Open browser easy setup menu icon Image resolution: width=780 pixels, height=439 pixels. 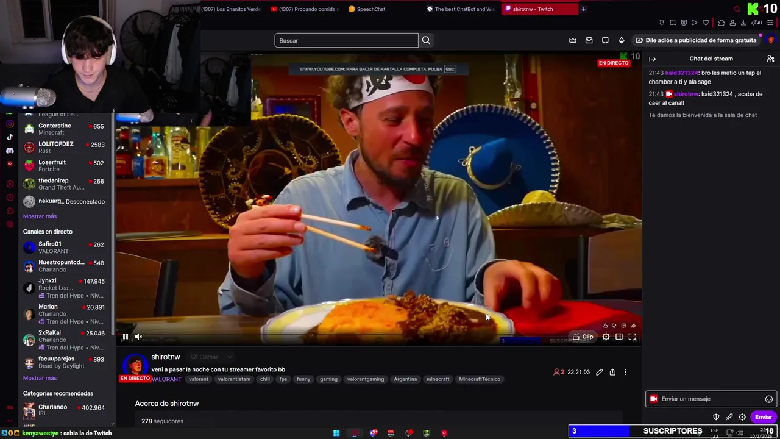[x=769, y=23]
